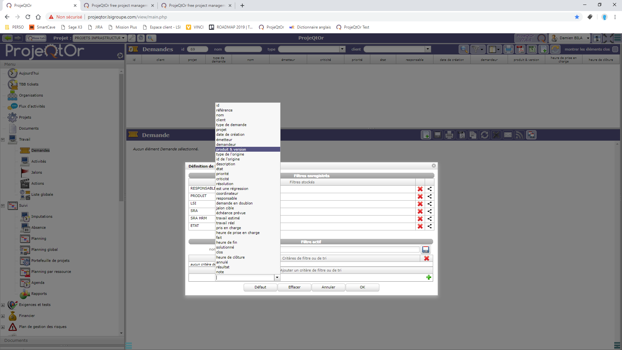Screen dimensions: 622x350
Task: Expand the Financier menu section
Action: tap(3, 316)
